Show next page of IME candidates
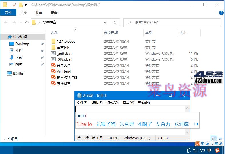 (x=198, y=124)
